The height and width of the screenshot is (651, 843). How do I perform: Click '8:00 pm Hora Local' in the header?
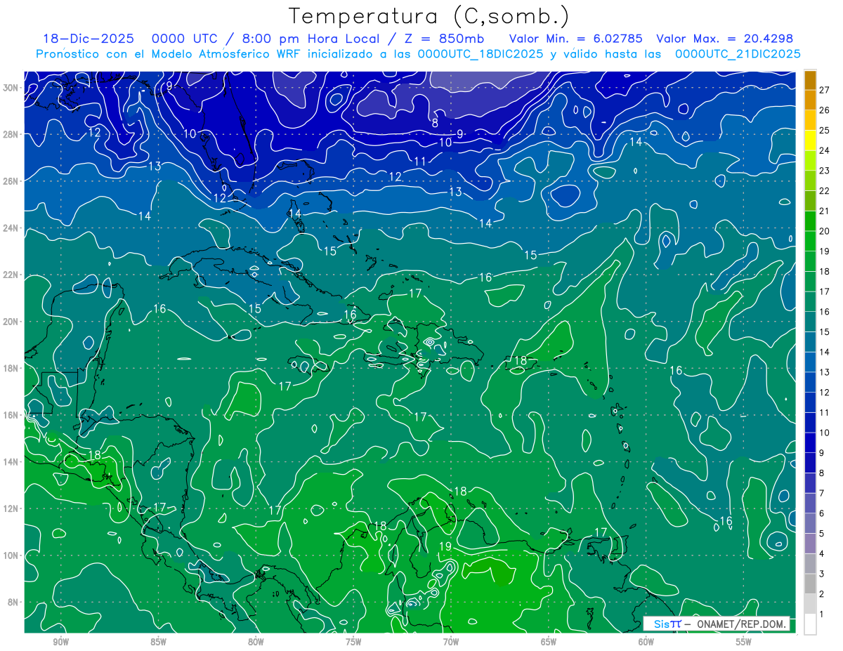(308, 39)
